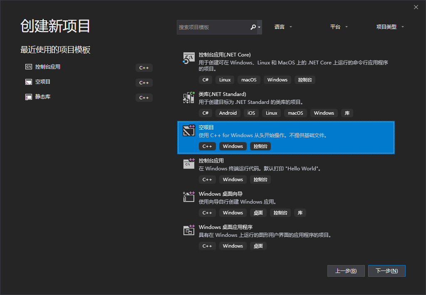Image resolution: width=426 pixels, height=295 pixels.
Task: Click the Windows 桌面应用程序 template icon
Action: pos(188,230)
